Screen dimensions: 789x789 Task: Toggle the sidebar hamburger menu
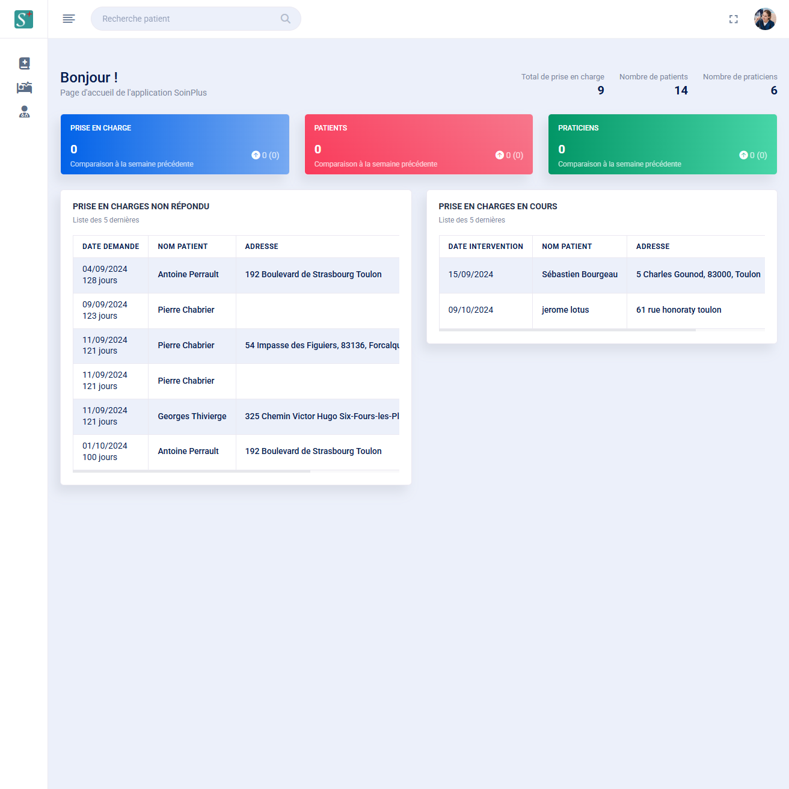[x=69, y=19]
